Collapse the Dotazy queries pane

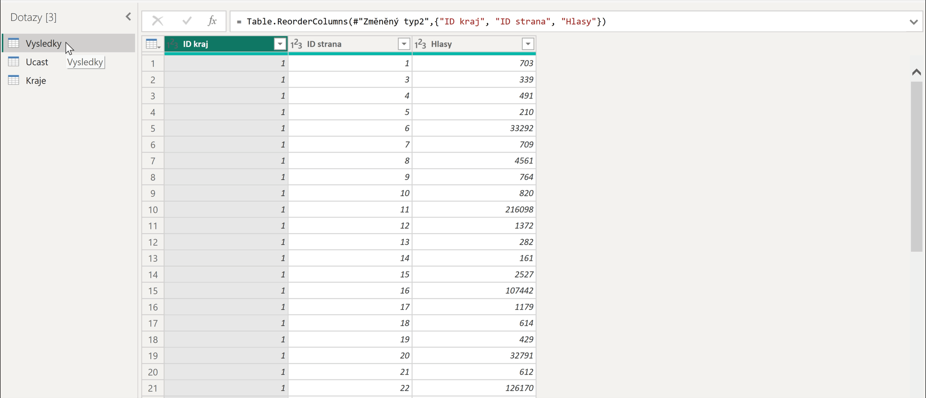(128, 17)
